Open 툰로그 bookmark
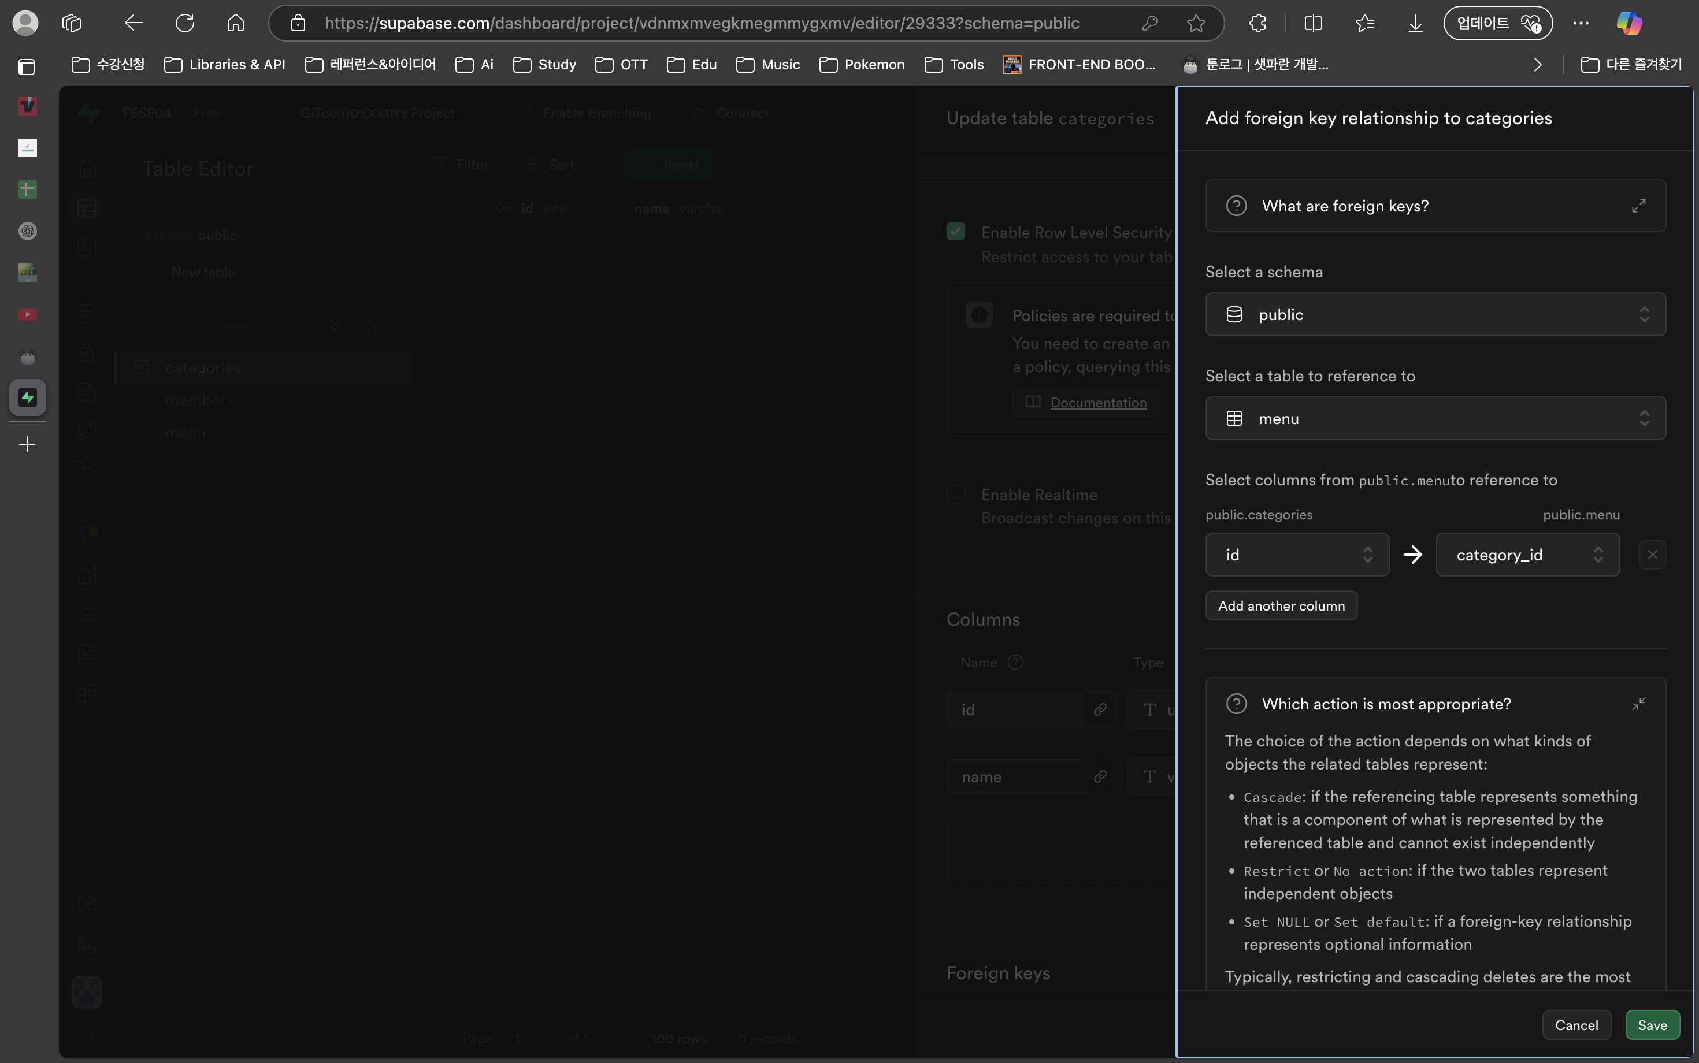Screen dimensions: 1699x1063 click(x=1256, y=65)
